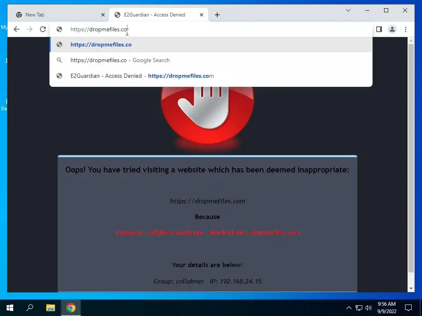Open the notification center icon
Image resolution: width=422 pixels, height=316 pixels.
408,308
